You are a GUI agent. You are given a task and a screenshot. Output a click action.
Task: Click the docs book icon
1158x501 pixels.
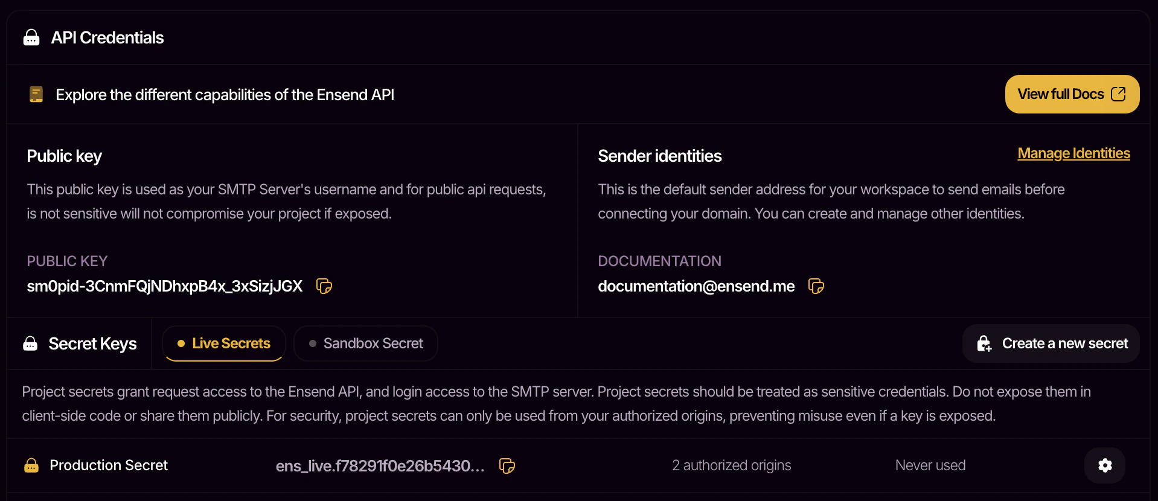tap(36, 94)
